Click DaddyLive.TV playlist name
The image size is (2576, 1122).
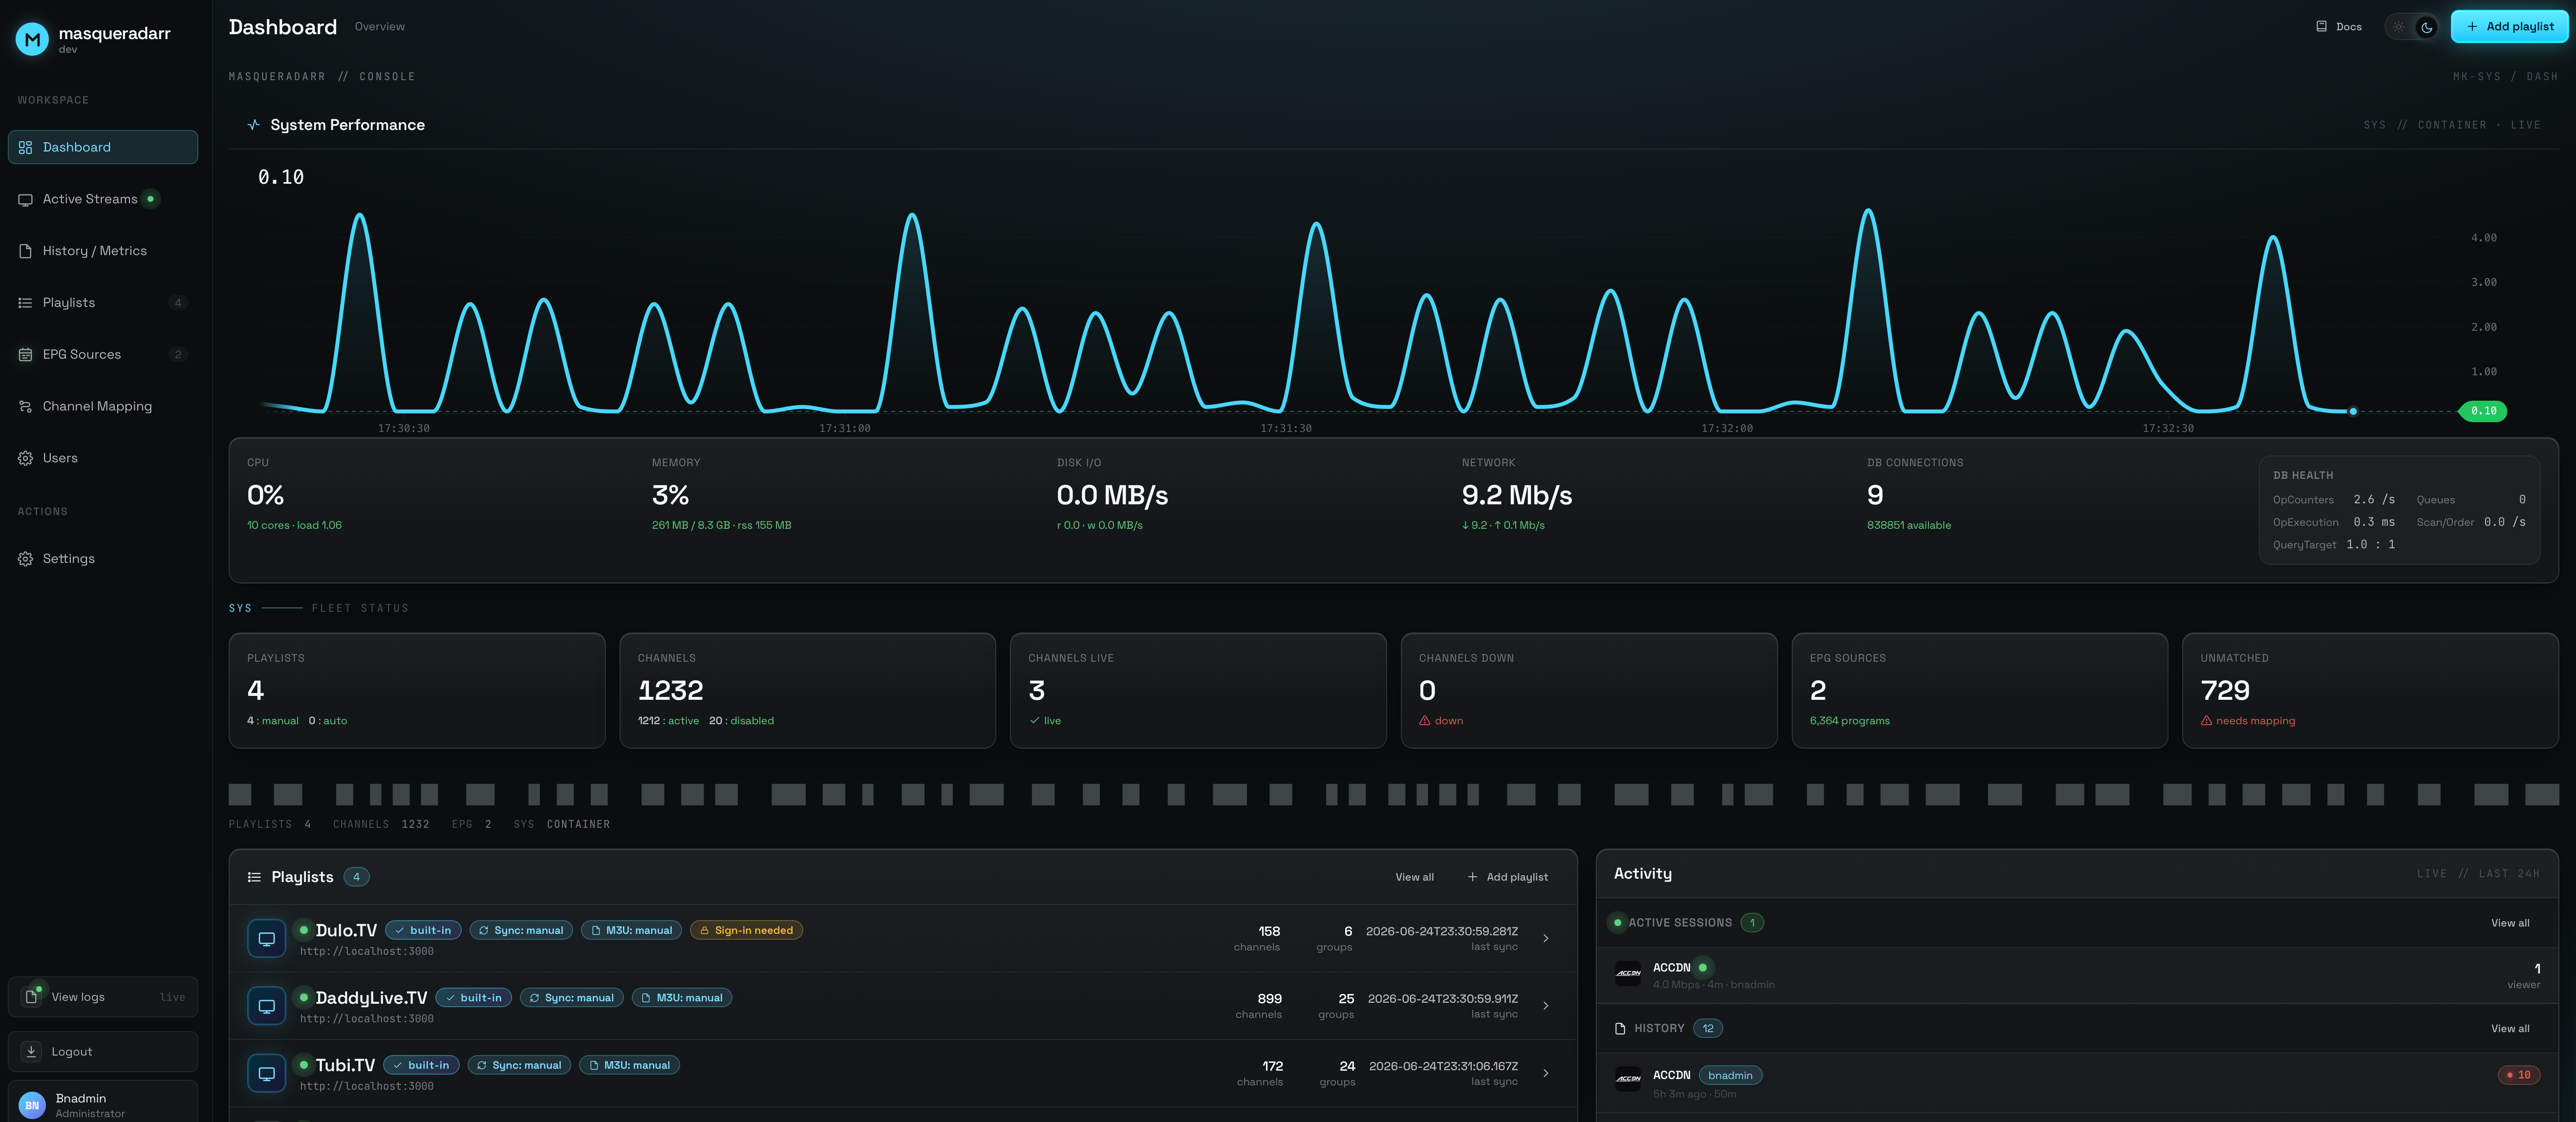coord(371,998)
